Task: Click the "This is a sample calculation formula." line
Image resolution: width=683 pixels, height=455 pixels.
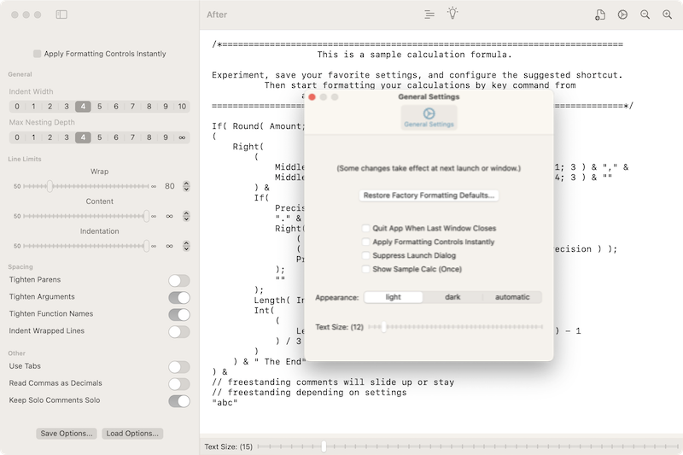Action: click(x=414, y=55)
